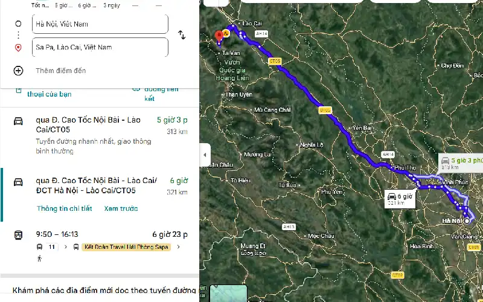Open 'Thông tin chi tiết' for the 321 km route
The image size is (483, 302).
tap(65, 208)
